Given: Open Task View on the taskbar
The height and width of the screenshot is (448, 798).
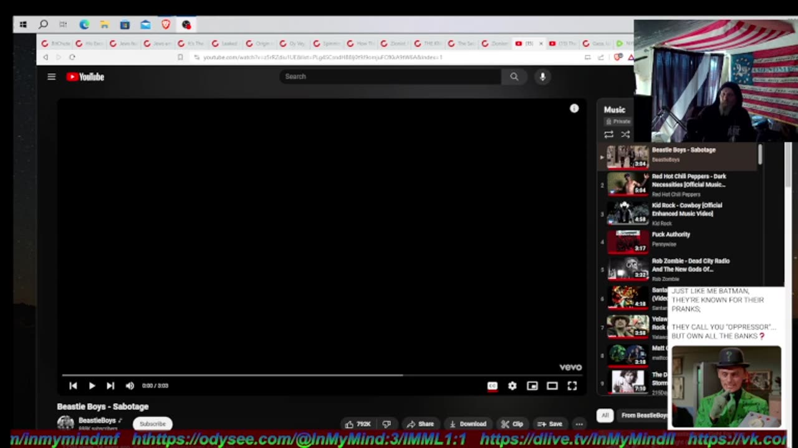Looking at the screenshot, I should [63, 25].
